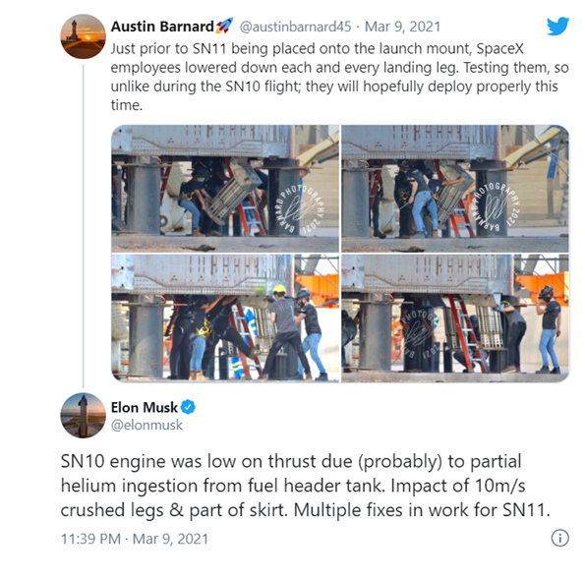Open the Elon Musk display name

click(144, 407)
